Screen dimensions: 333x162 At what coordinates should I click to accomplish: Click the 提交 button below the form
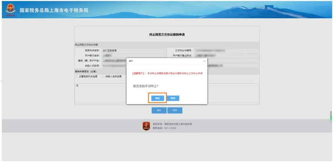click(x=159, y=110)
